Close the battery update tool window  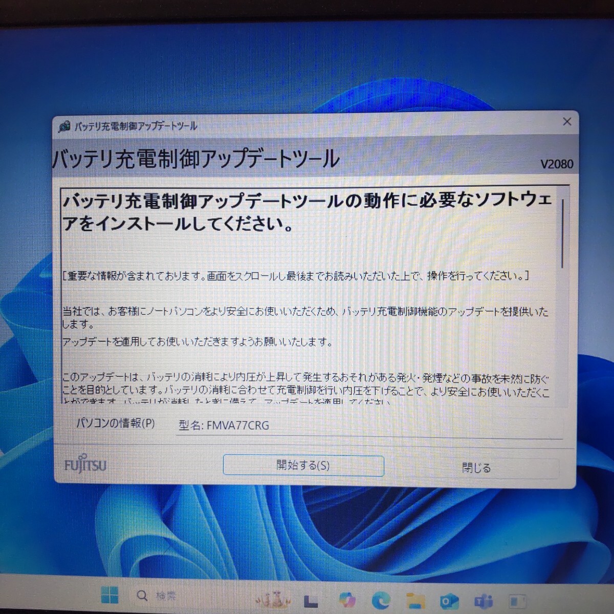pyautogui.click(x=567, y=122)
